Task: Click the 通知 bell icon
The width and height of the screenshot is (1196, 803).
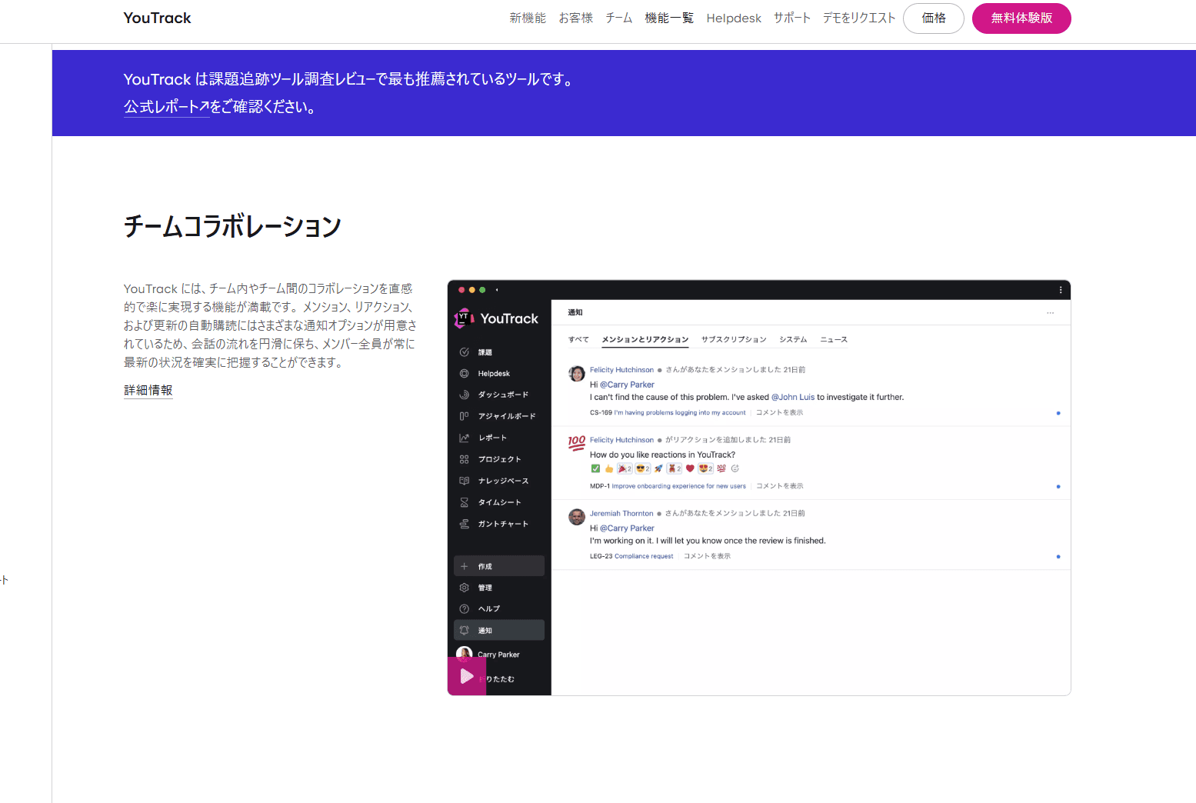Action: pyautogui.click(x=464, y=631)
